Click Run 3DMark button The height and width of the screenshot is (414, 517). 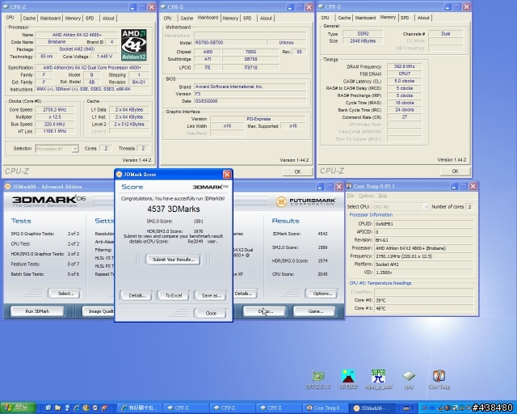point(37,311)
